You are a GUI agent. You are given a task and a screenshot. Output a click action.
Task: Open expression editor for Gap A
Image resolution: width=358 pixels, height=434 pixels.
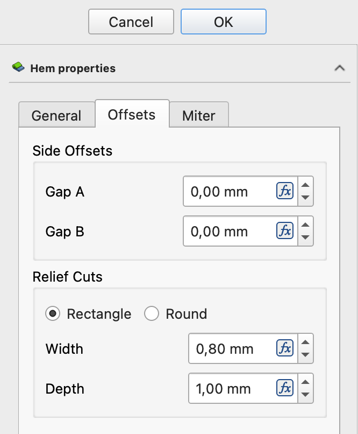[x=285, y=191]
